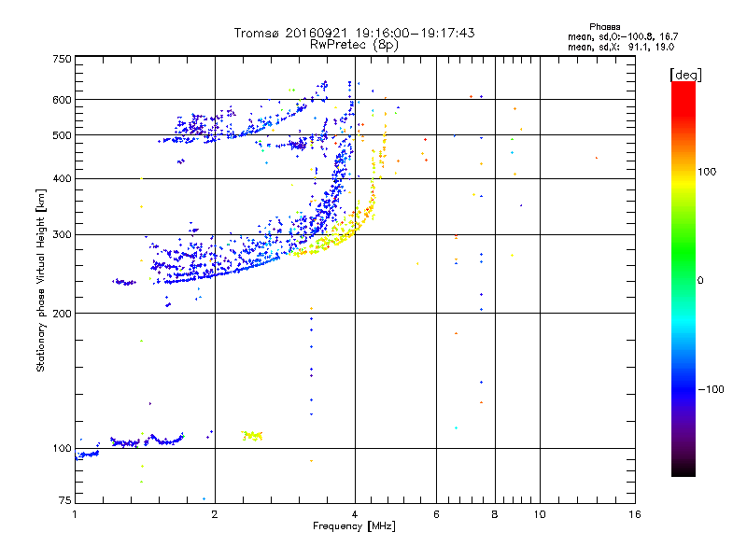Viewport: 747px width, 560px height.
Task: Click the y-axis tick label '400'
Action: click(62, 178)
